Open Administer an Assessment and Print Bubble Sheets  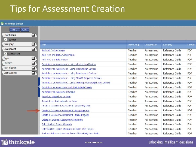click(67, 87)
